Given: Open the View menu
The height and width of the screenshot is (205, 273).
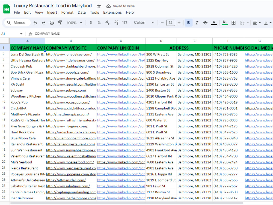Looking at the screenshot, I should 39,12.
